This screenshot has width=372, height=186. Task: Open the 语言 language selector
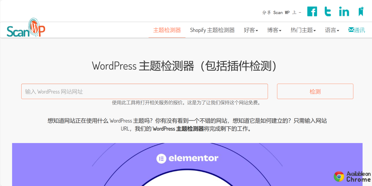pos(332,30)
